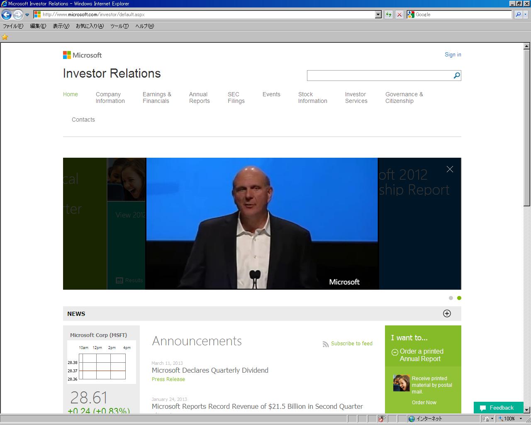Viewport: 531px width, 425px height.
Task: Open the ファイル(F) menu
Action: (x=13, y=26)
